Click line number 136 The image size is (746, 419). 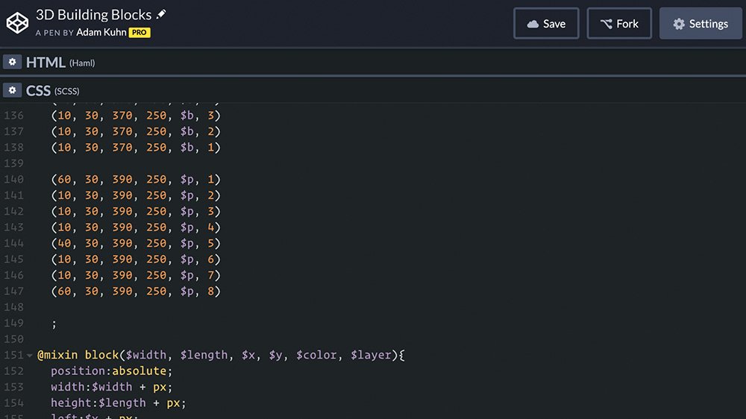[13, 116]
